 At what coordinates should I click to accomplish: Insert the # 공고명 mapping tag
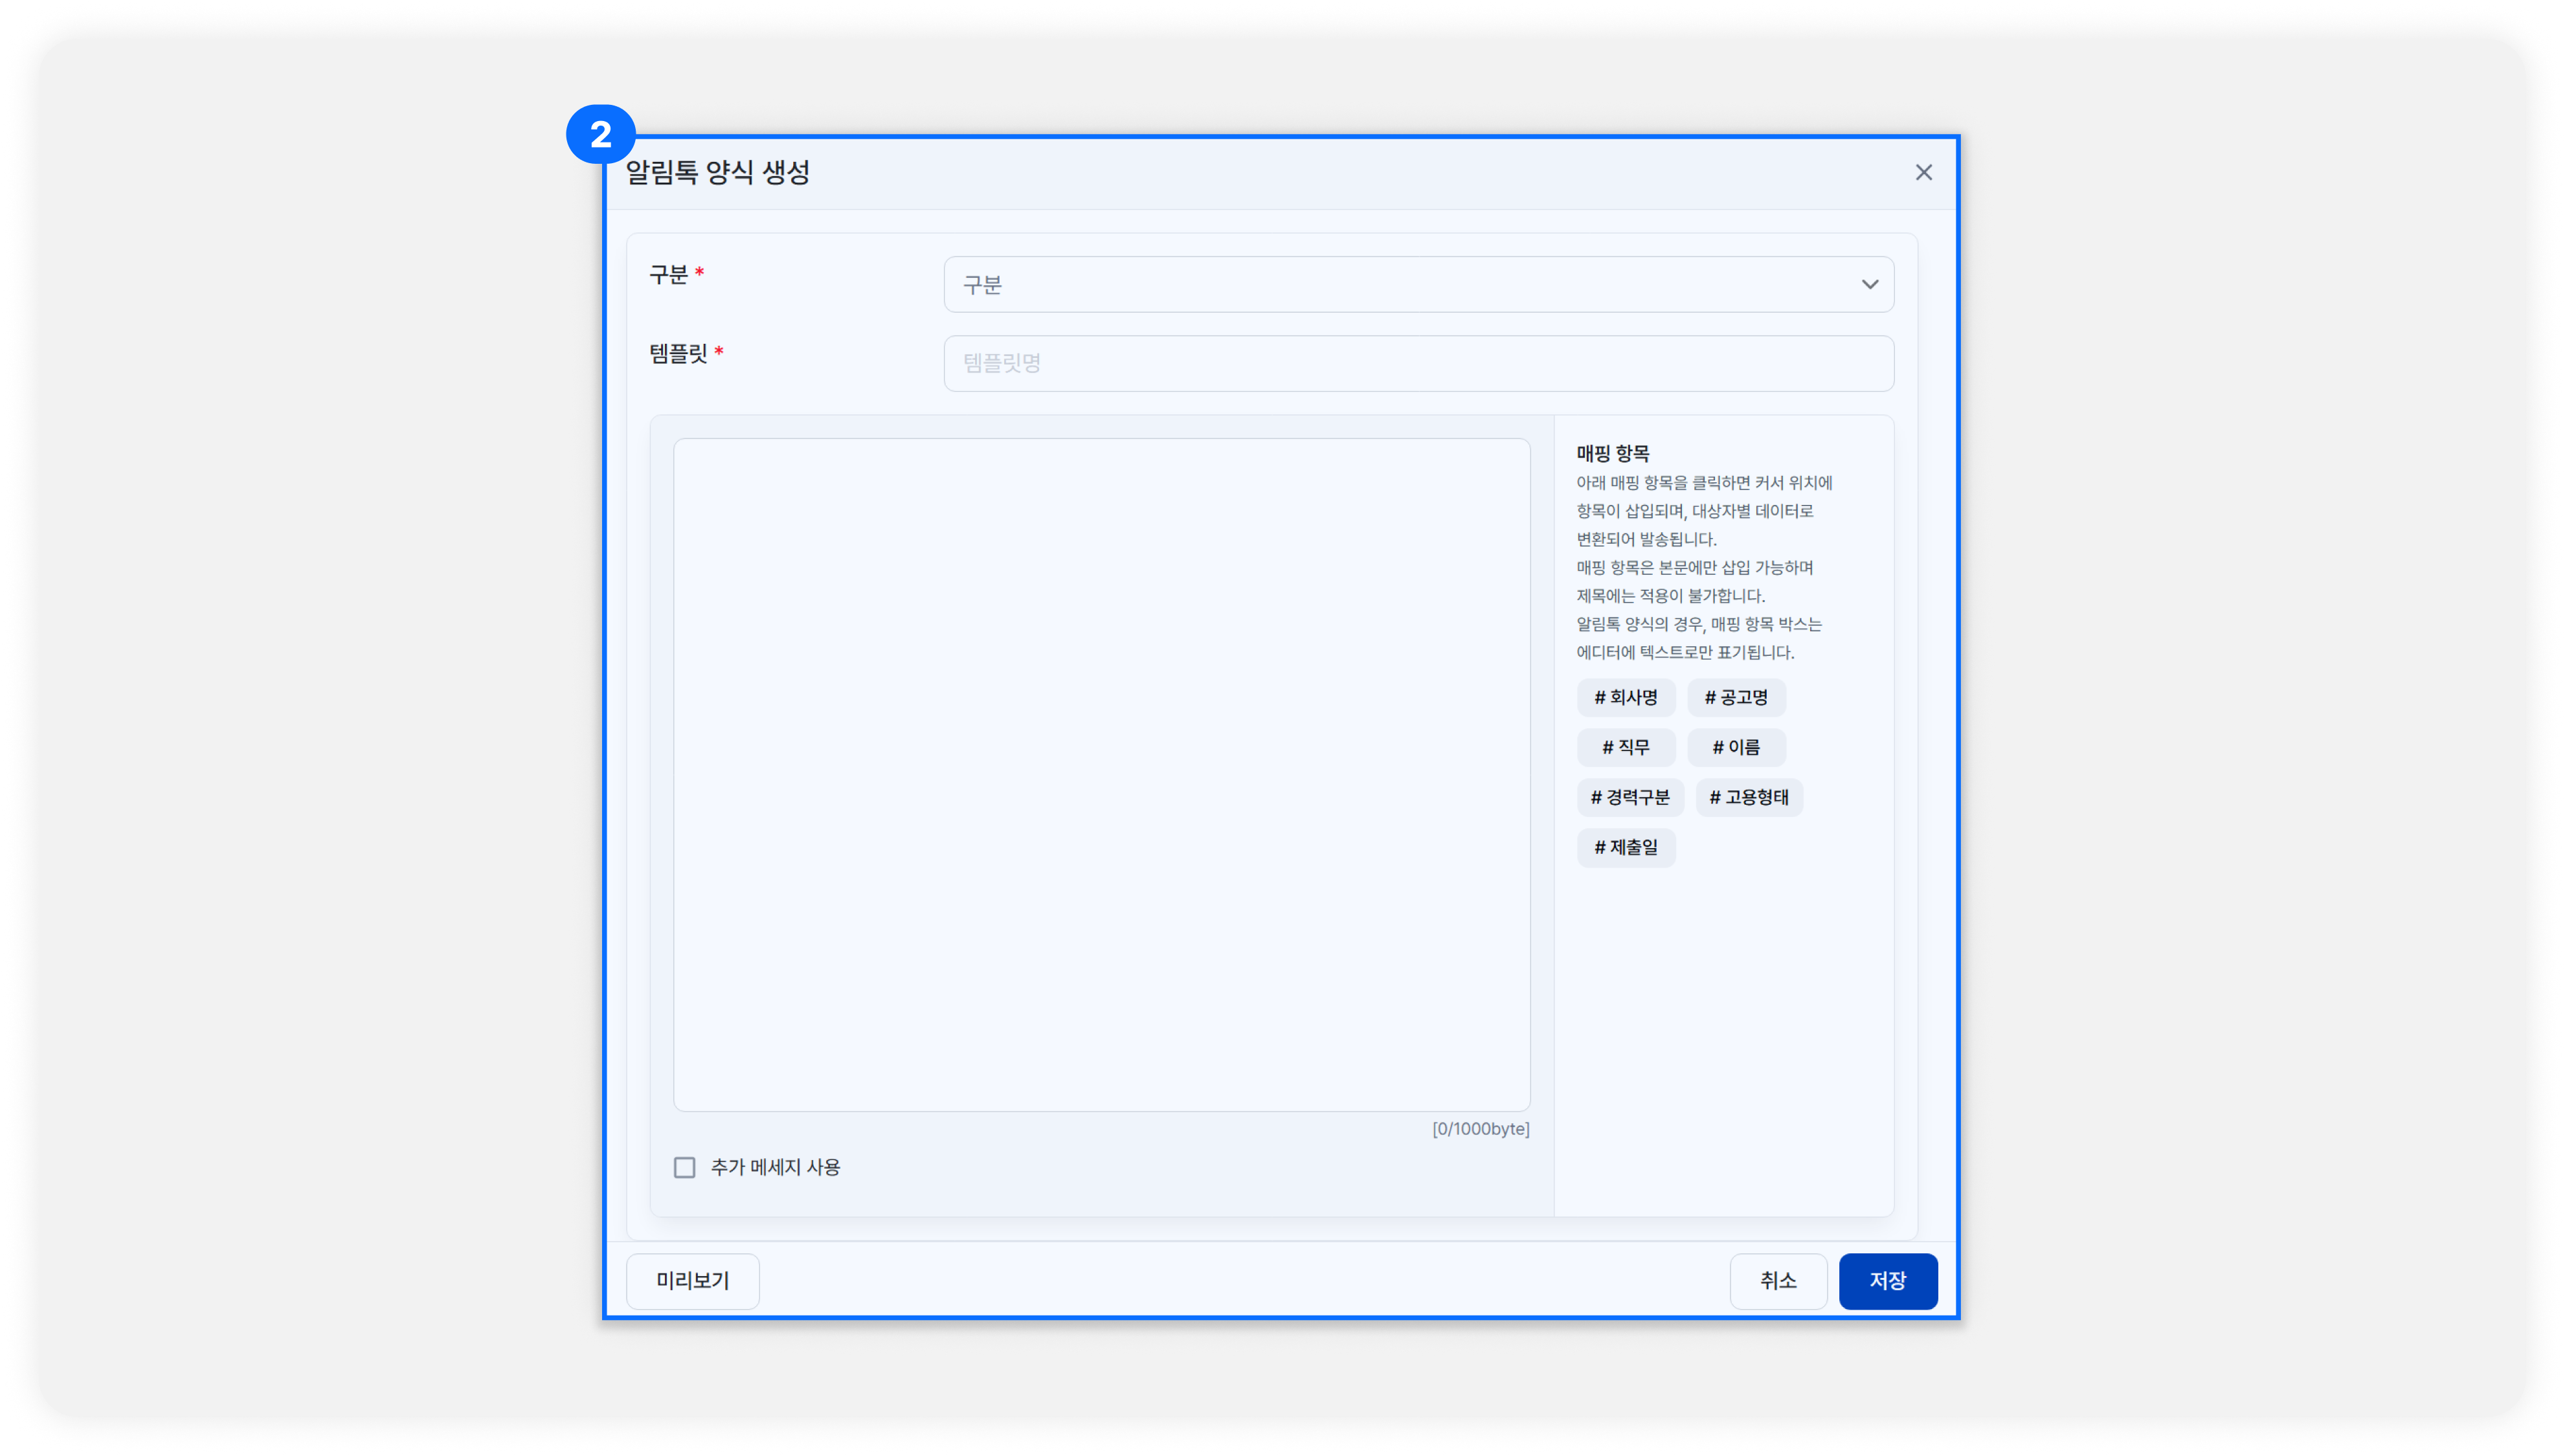pyautogui.click(x=1736, y=697)
